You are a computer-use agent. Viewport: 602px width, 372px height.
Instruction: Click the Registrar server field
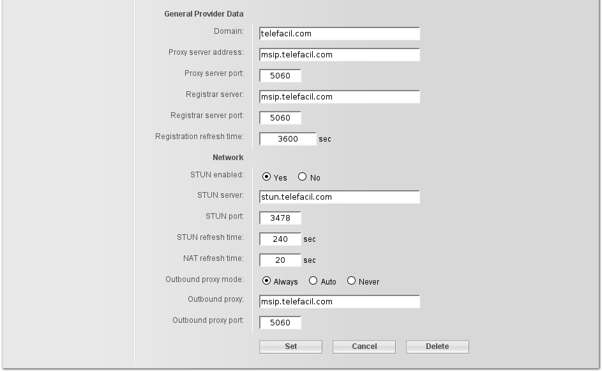pyautogui.click(x=340, y=97)
